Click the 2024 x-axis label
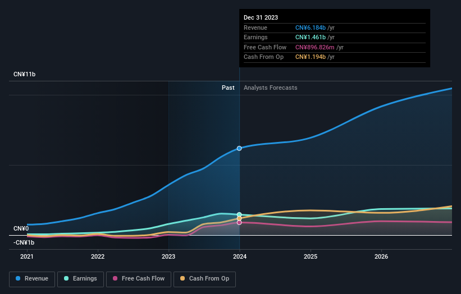The height and width of the screenshot is (294, 461). [240, 256]
